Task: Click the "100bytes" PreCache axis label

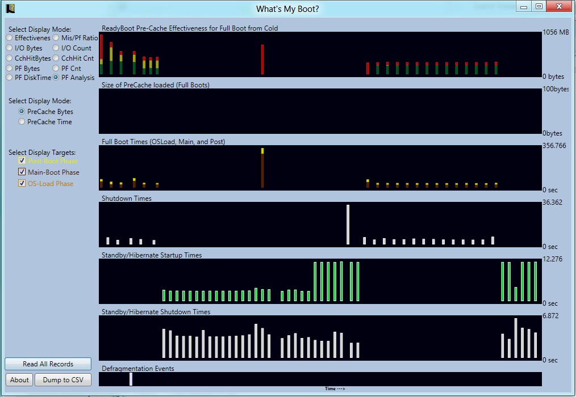Action: (x=556, y=89)
